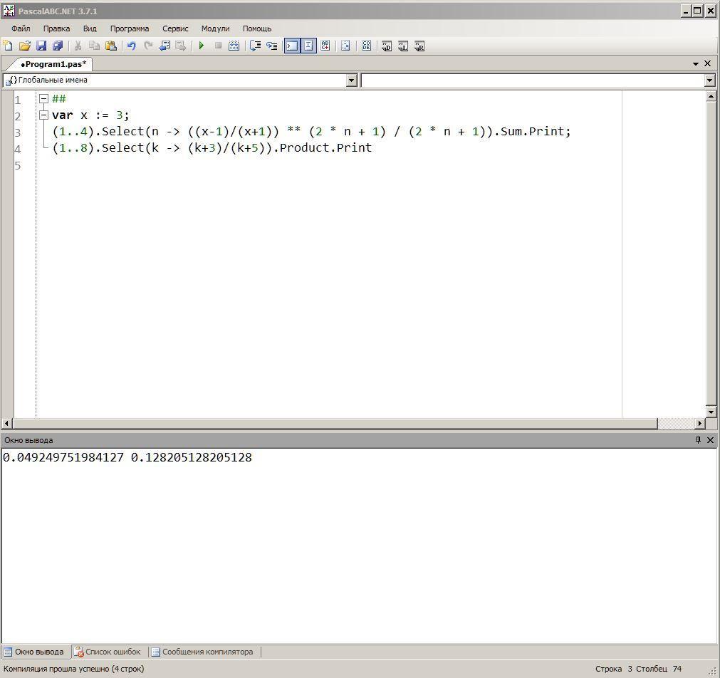Open the Программа menu
Viewport: 720px width, 678px height.
click(x=130, y=28)
